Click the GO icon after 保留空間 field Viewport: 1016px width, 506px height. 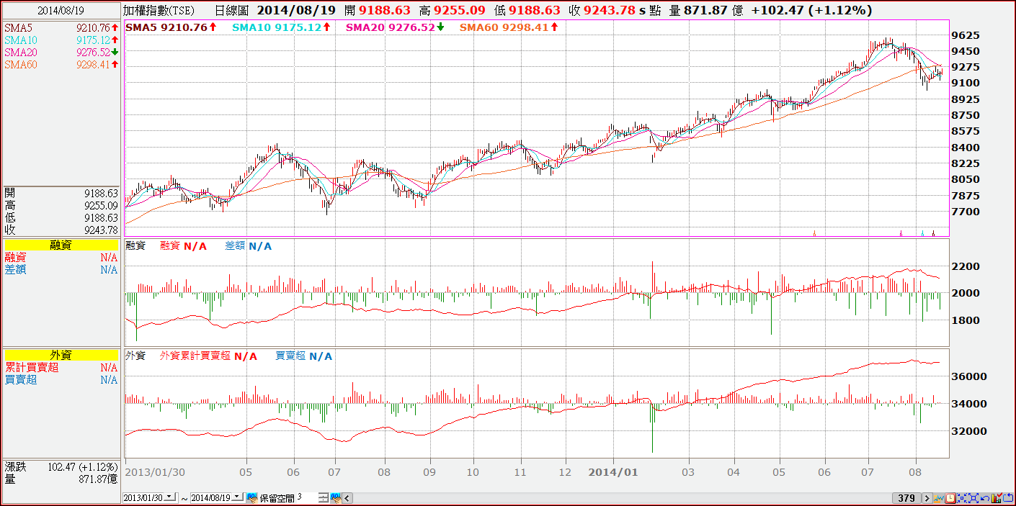(x=335, y=497)
